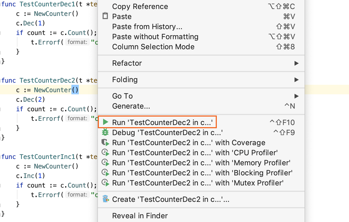
Task: Click the Go gopher Create configuration icon
Action: [105, 199]
